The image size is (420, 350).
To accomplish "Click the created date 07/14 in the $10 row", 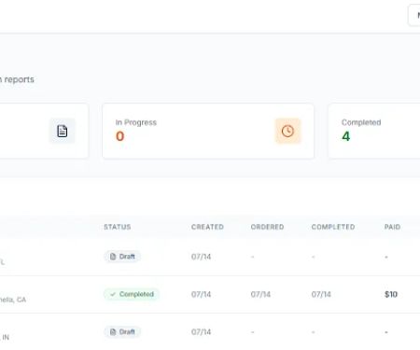I will coord(201,294).
